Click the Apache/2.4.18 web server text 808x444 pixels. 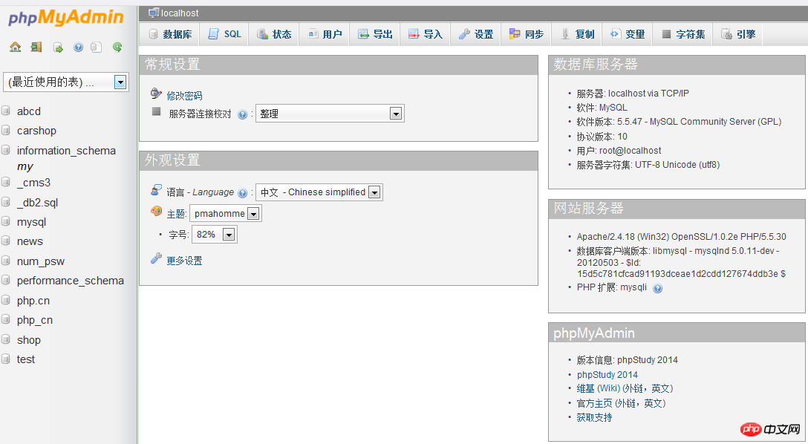(681, 236)
